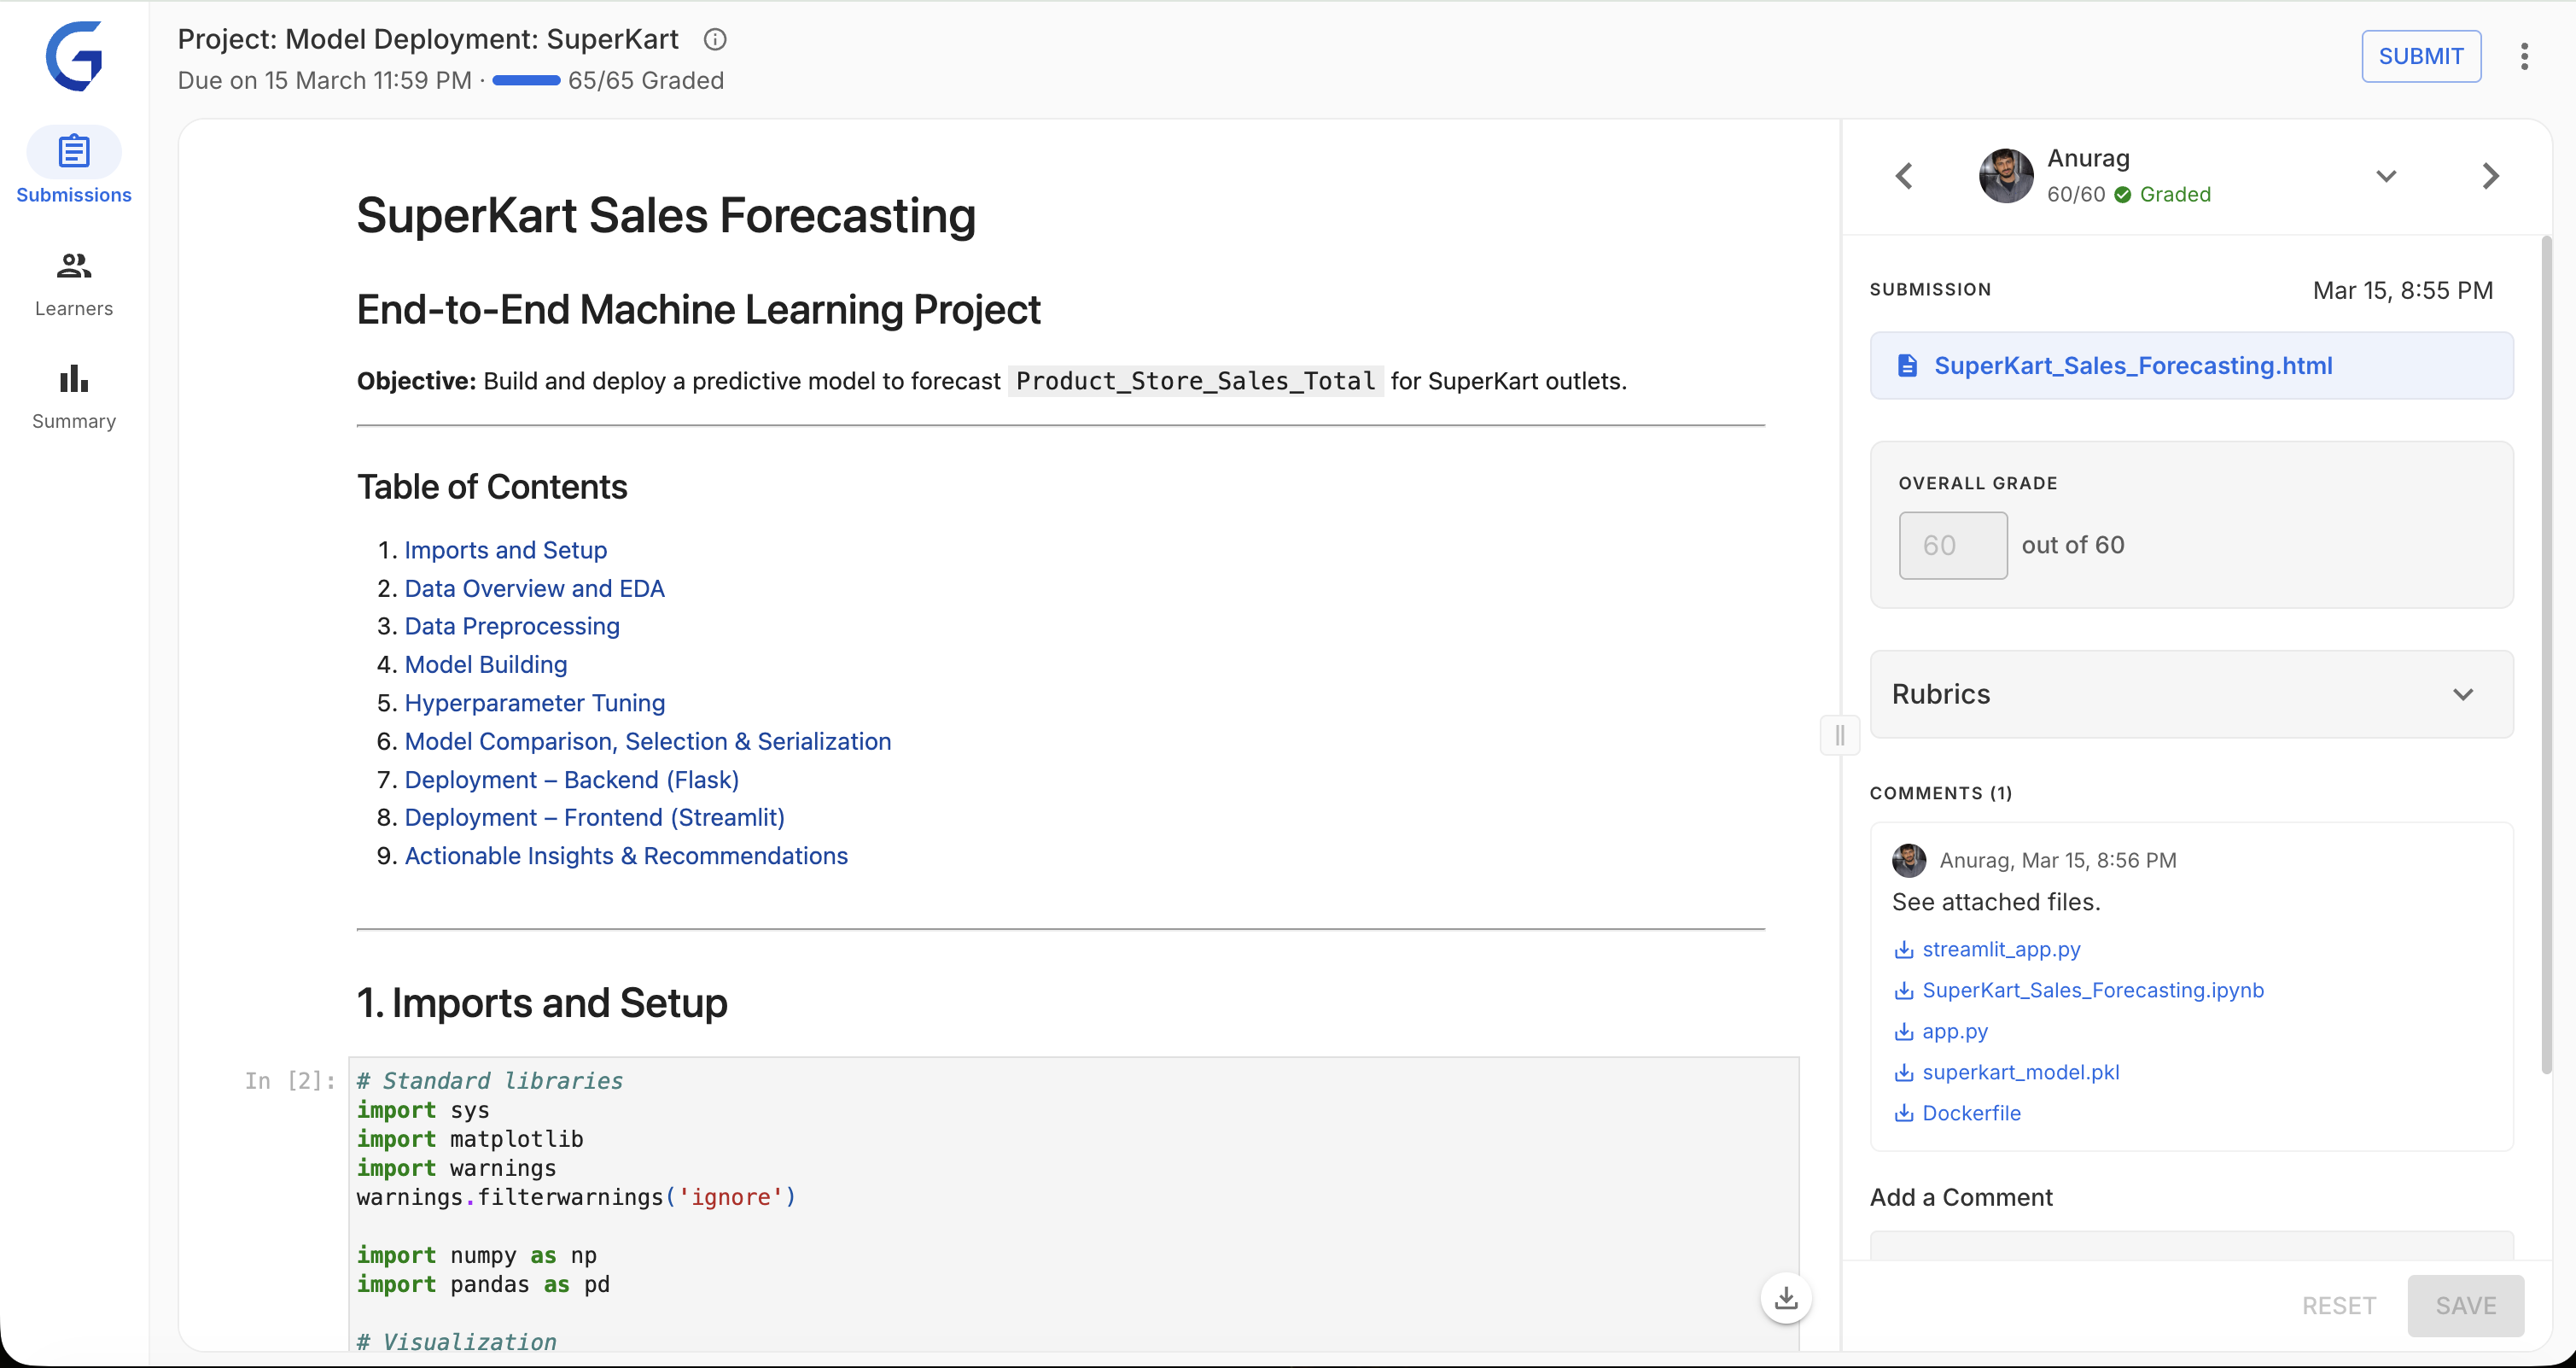Image resolution: width=2576 pixels, height=1368 pixels.
Task: Click the overall grade input field
Action: pyautogui.click(x=1953, y=546)
